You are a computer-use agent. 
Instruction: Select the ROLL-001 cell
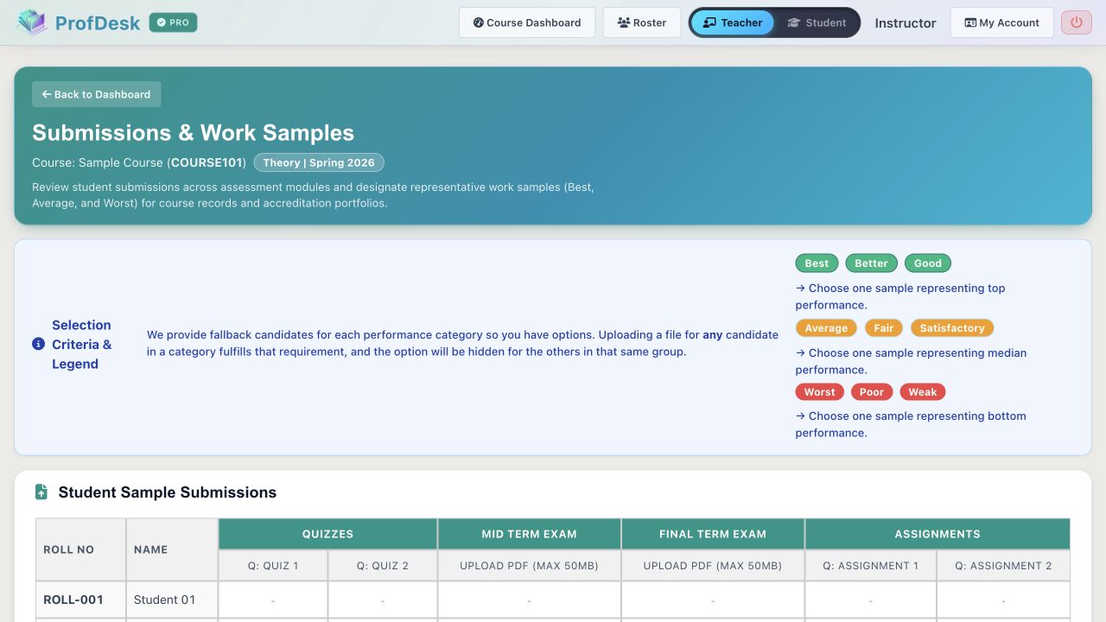(x=80, y=600)
